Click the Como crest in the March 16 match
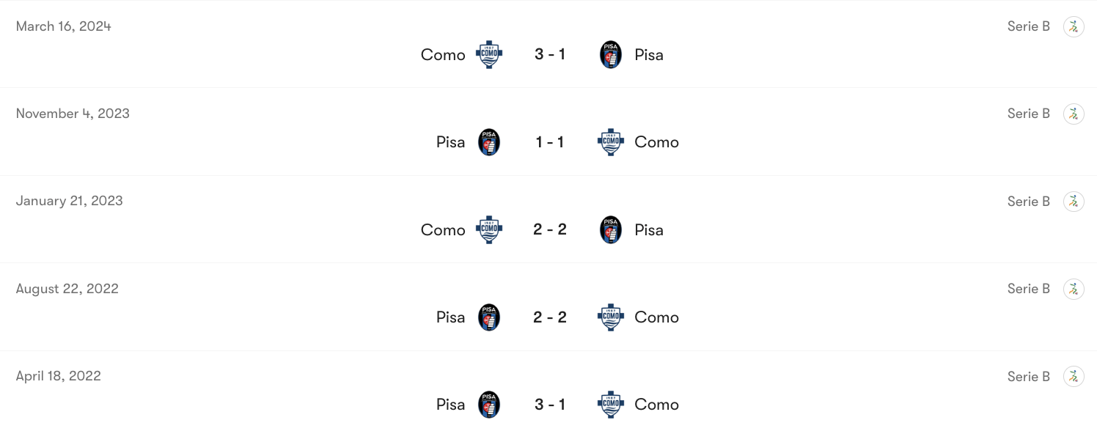 489,54
